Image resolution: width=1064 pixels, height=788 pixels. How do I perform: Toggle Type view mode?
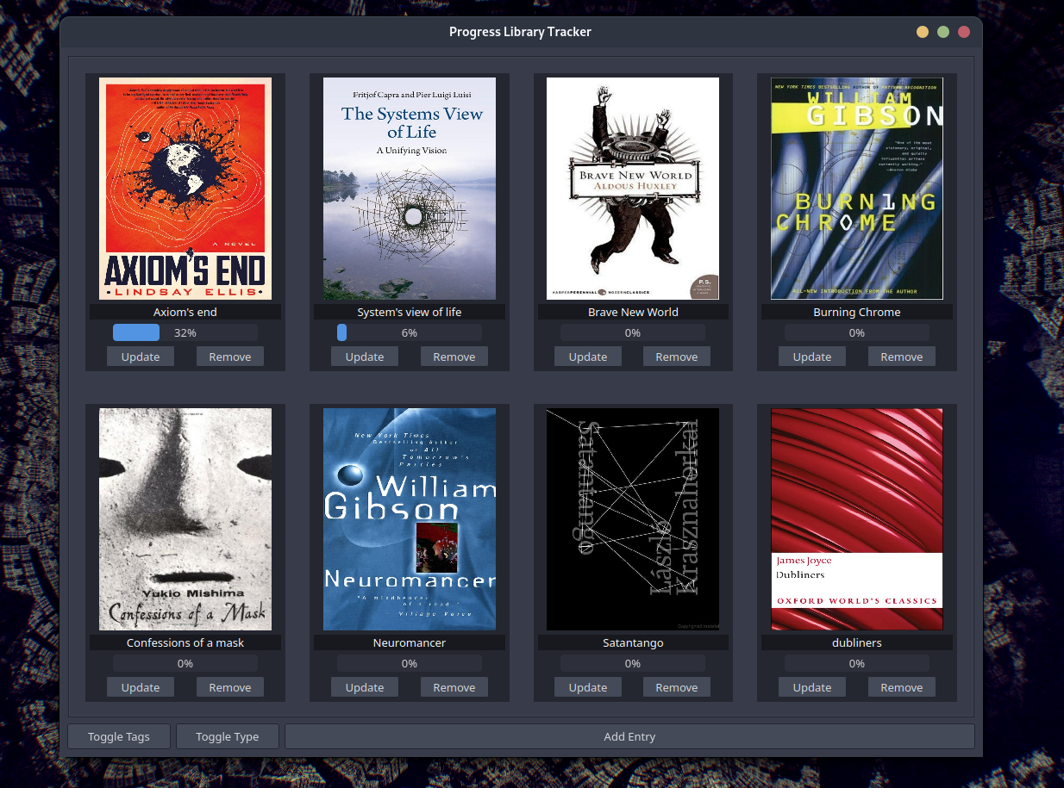[227, 736]
